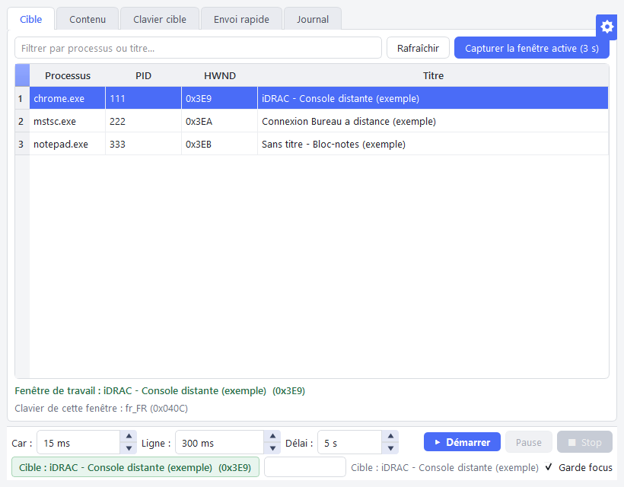624x487 pixels.
Task: Open the settings gear icon
Action: [607, 27]
